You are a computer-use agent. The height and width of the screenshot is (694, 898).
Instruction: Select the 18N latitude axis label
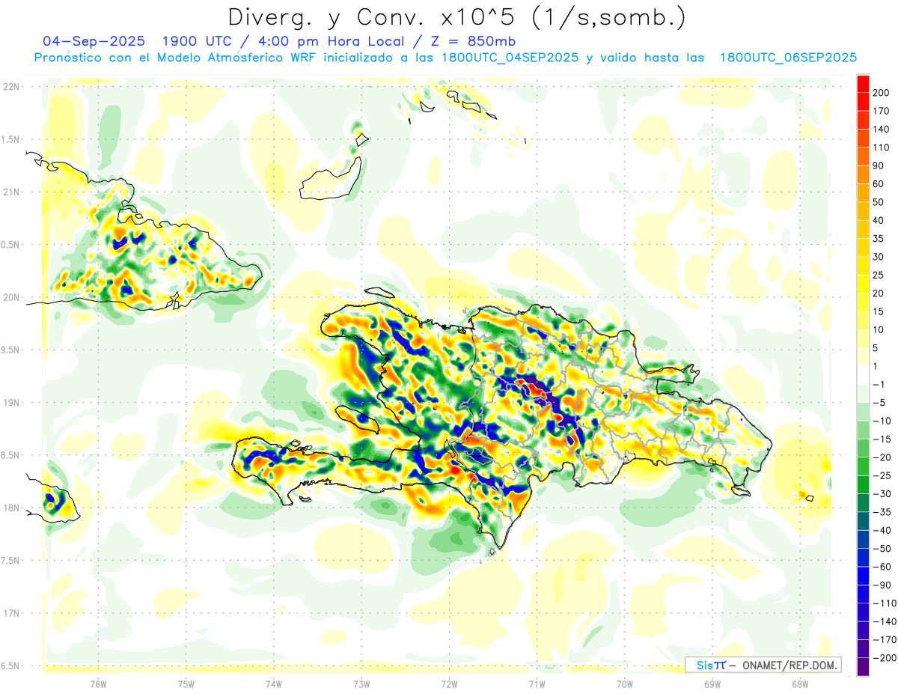11,508
